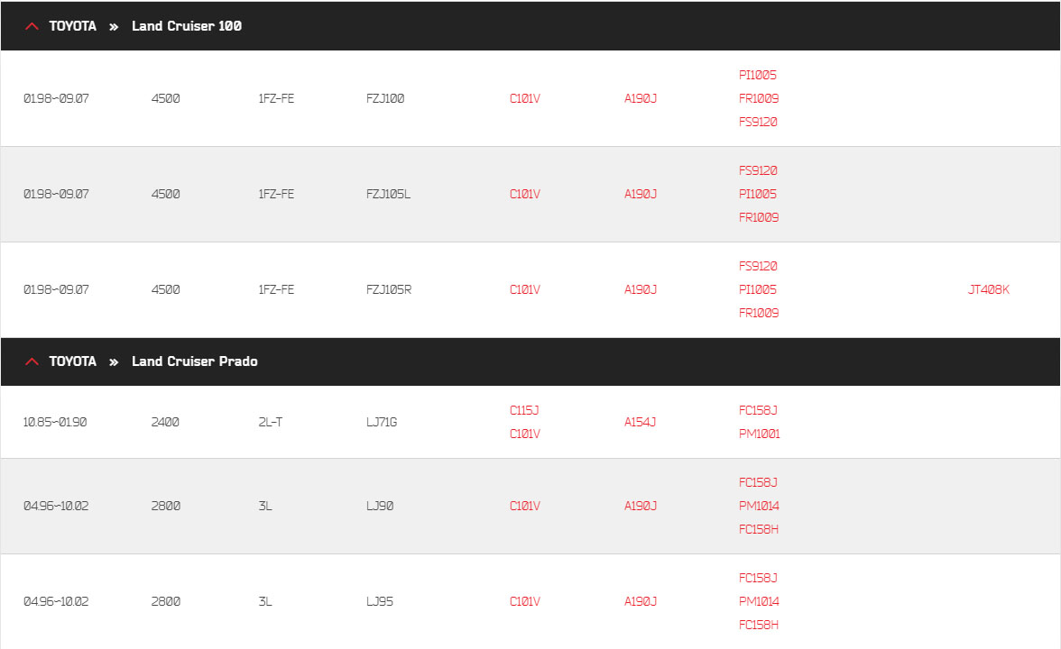Viewport: 1061px width, 649px height.
Task: Click FS9120 link in FZJ105R row
Action: tap(757, 267)
